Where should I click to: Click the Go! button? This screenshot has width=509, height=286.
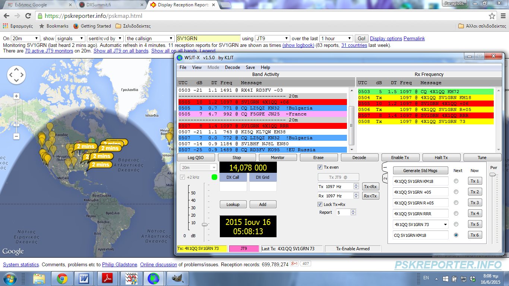[x=361, y=38]
